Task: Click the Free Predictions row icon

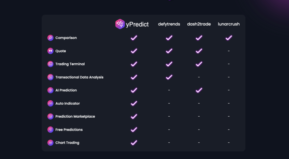Action: tap(50, 130)
